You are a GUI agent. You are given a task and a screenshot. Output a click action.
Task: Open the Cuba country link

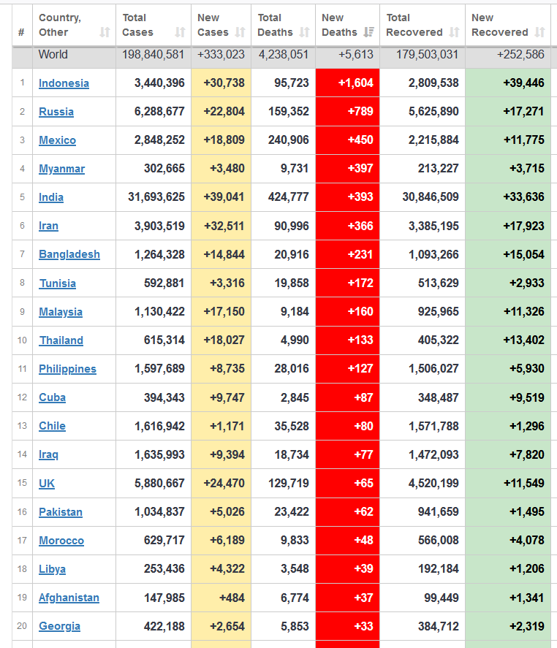(52, 397)
